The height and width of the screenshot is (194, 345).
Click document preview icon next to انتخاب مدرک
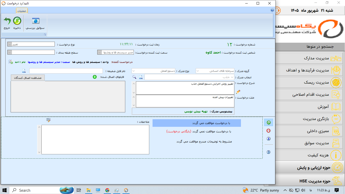tap(141, 77)
